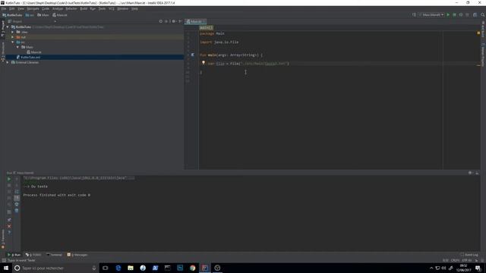Screen dimensions: 486x273
Task: Open the Navigate menu
Action: pyautogui.click(x=33, y=8)
